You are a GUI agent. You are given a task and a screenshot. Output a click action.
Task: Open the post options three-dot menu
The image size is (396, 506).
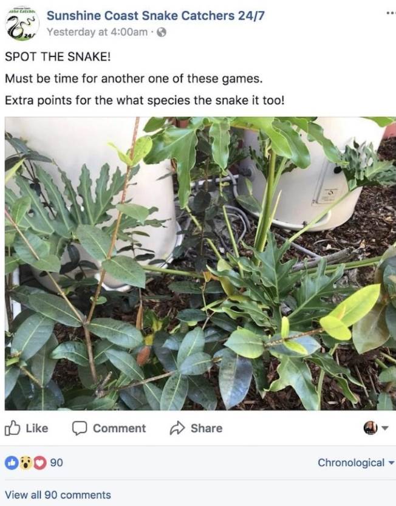point(391,13)
